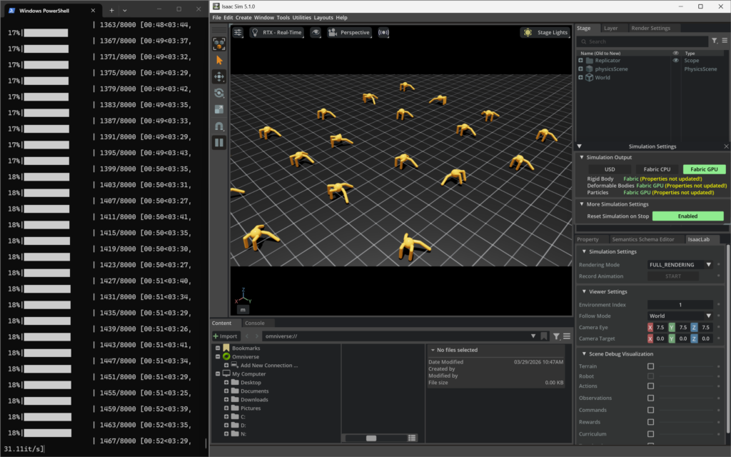Screen dimensions: 731x457
Task: Select the Move tool in viewport toolbar
Action: click(x=219, y=76)
